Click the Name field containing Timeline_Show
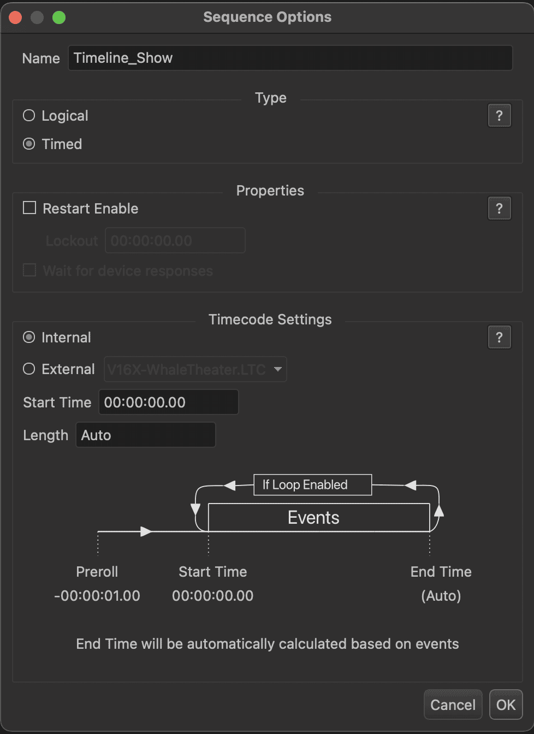 pyautogui.click(x=290, y=58)
